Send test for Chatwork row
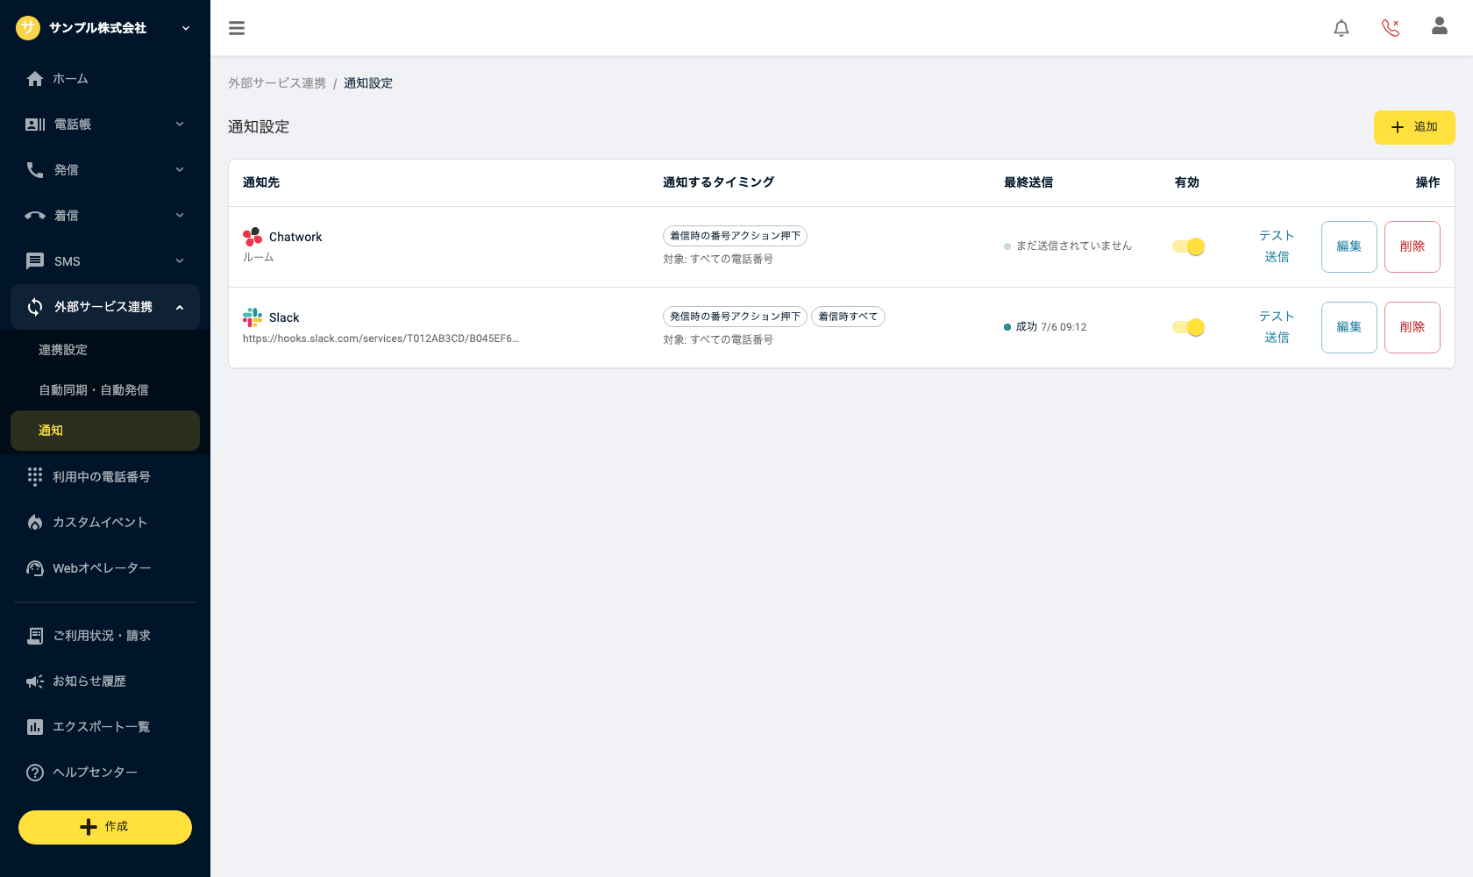 1277,246
